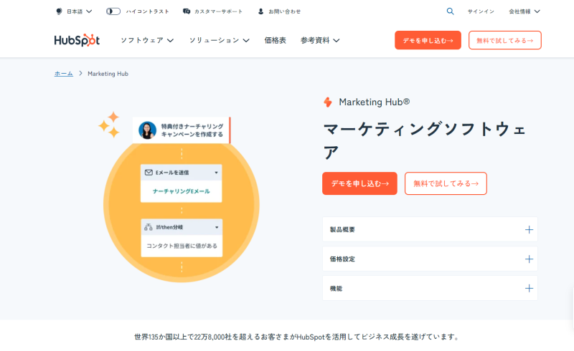Open the ソリューション menu
Viewport: 574px width, 351px height.
coord(220,40)
